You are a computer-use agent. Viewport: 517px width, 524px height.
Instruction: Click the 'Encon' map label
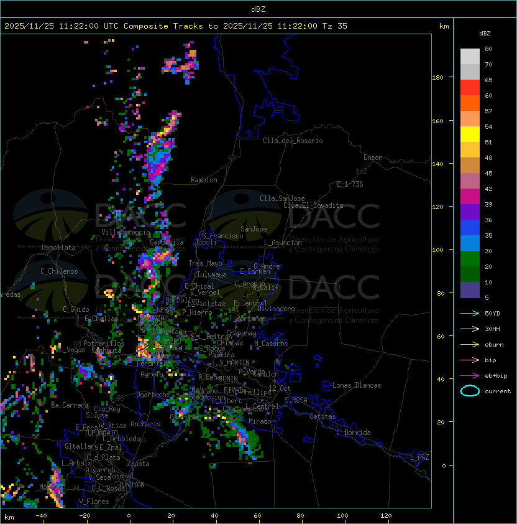click(373, 157)
